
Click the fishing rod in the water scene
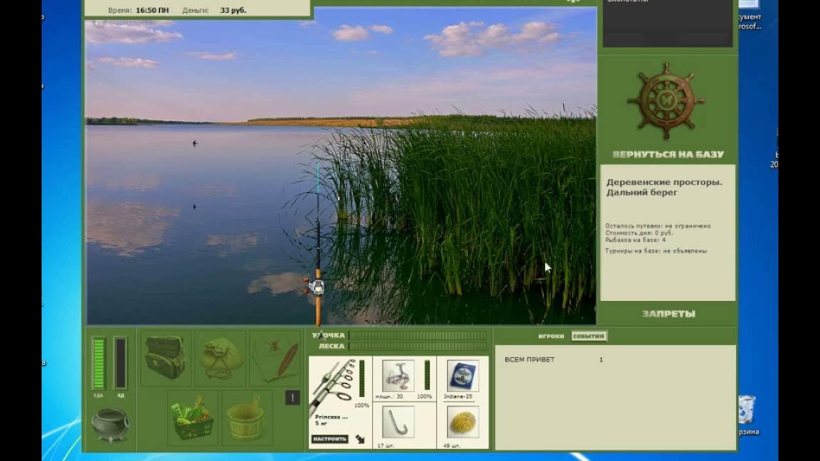(317, 243)
